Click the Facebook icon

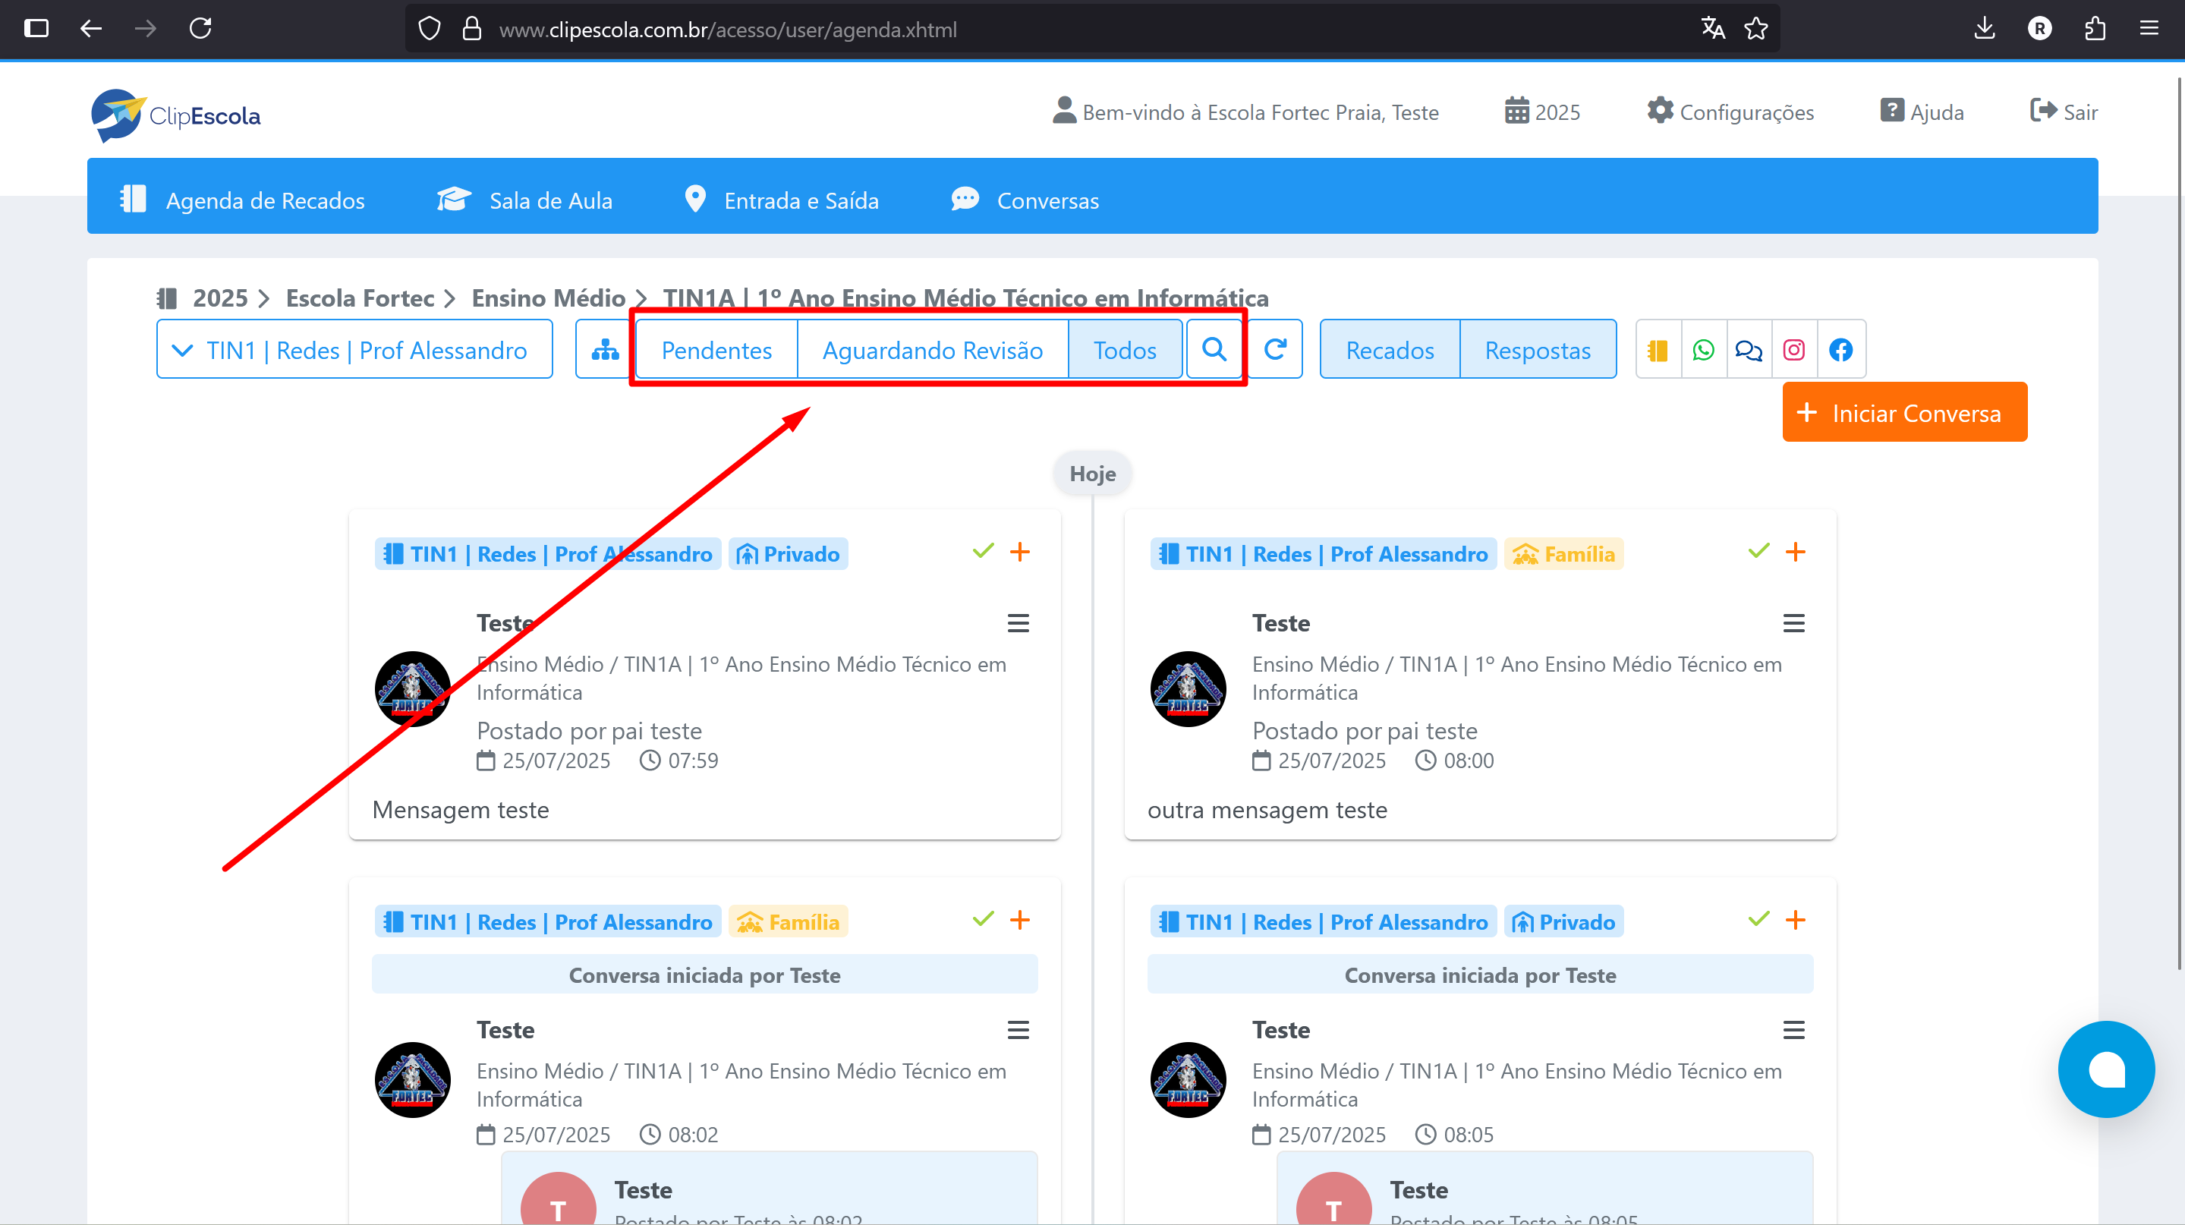[1840, 350]
